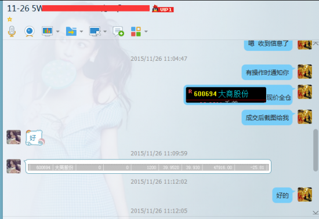Click the 成交后截图给我 message bubble
The height and width of the screenshot is (219, 319).
coord(267,118)
